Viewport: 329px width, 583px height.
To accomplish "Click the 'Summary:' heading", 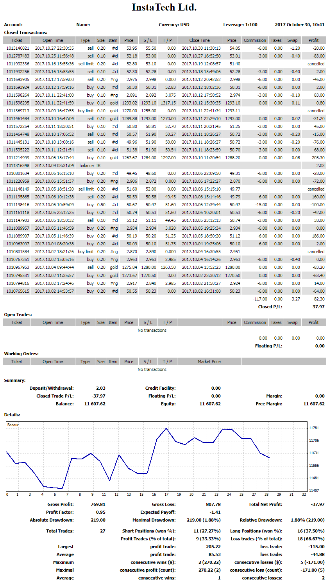I will [15, 380].
